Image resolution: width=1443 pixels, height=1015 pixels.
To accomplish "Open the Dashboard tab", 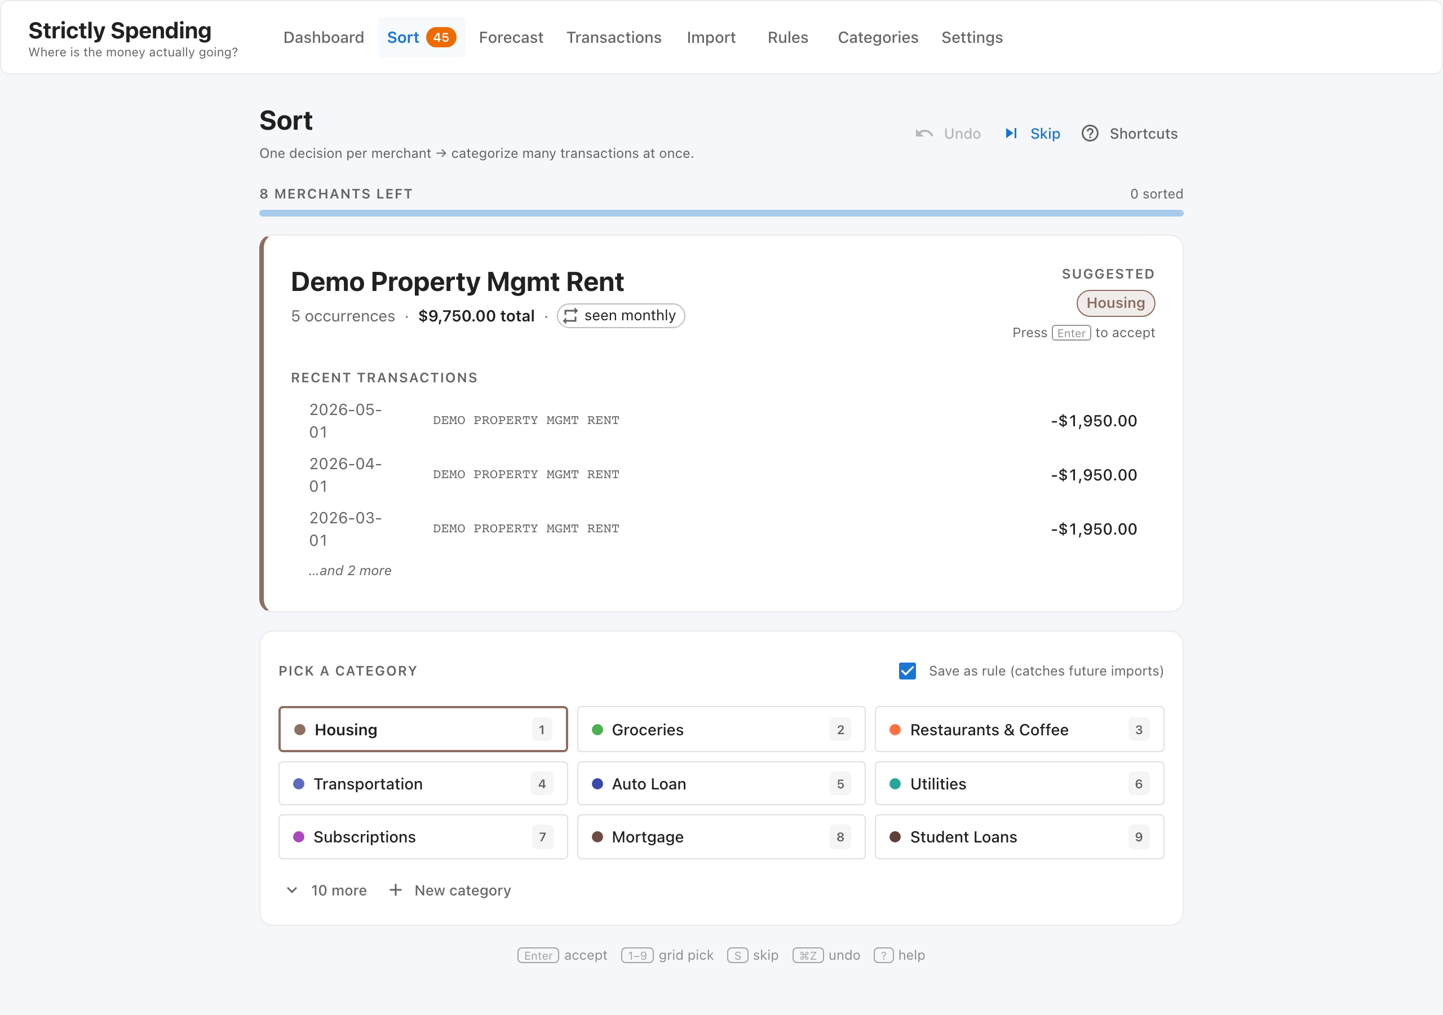I will coord(324,37).
